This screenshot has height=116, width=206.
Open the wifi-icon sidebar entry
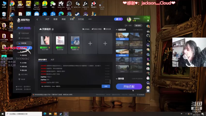coord(22,79)
